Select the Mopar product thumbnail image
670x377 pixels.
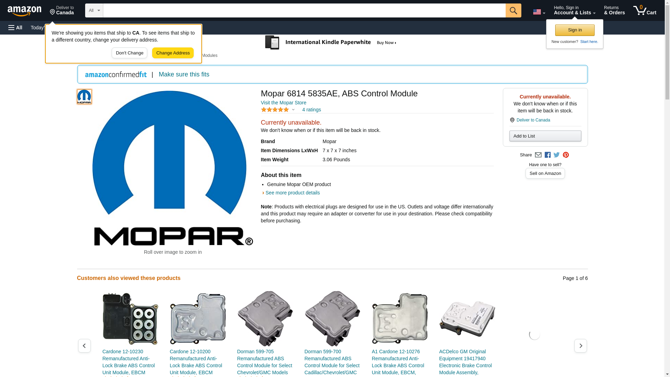click(84, 97)
